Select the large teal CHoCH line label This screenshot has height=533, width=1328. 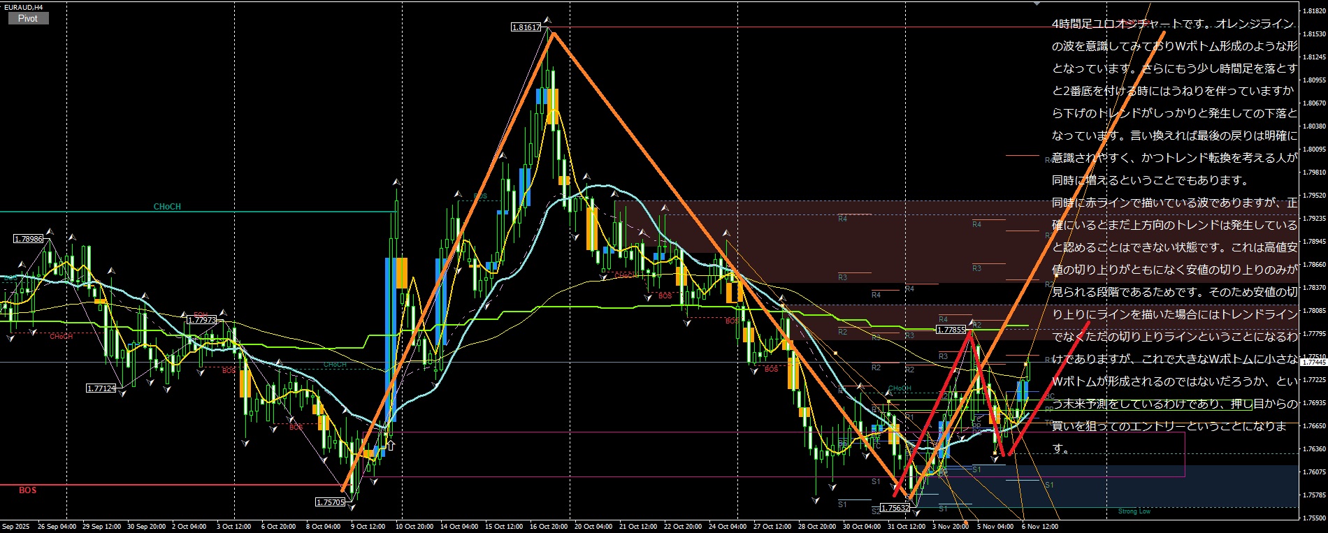point(167,207)
